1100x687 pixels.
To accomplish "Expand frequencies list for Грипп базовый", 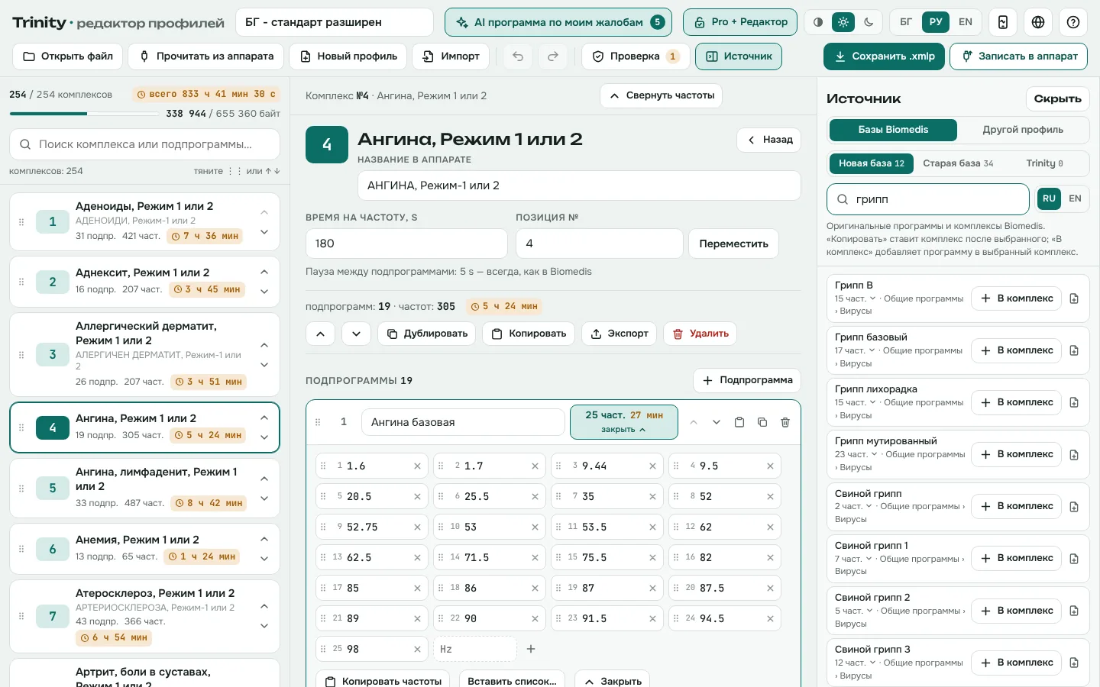I will point(855,351).
